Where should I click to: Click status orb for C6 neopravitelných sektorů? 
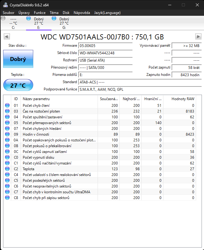point(7,186)
